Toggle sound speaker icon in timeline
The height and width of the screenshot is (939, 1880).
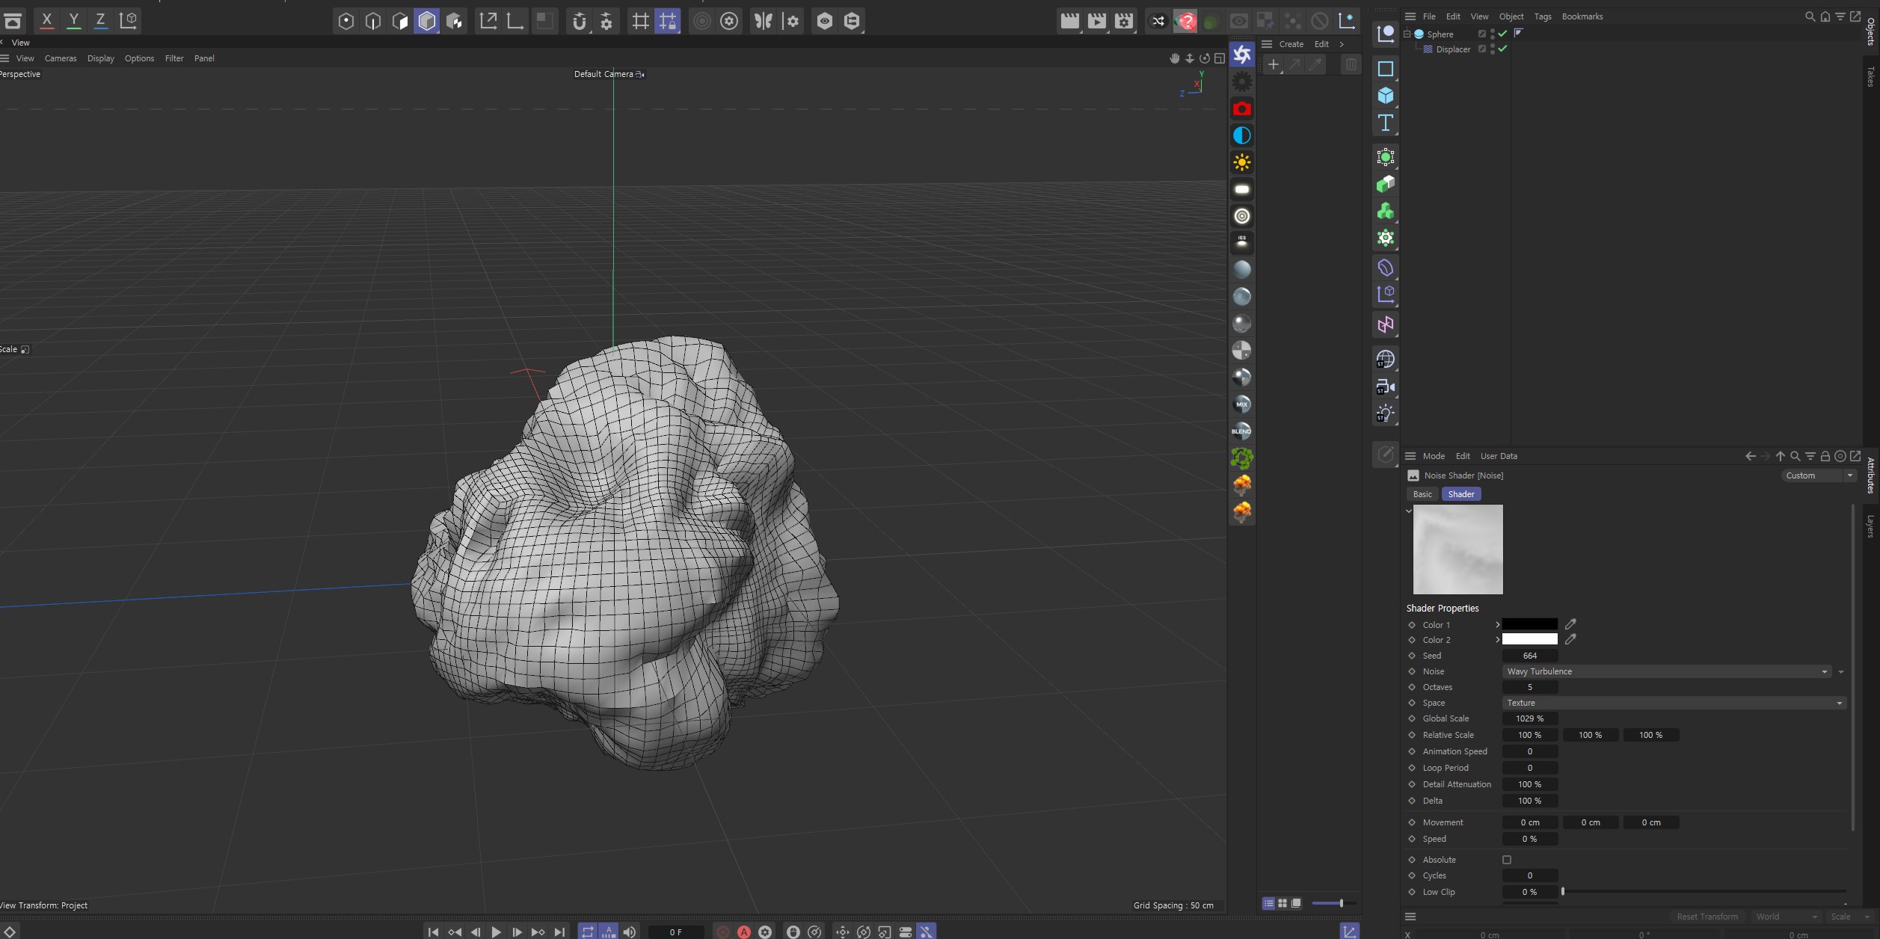point(630,932)
